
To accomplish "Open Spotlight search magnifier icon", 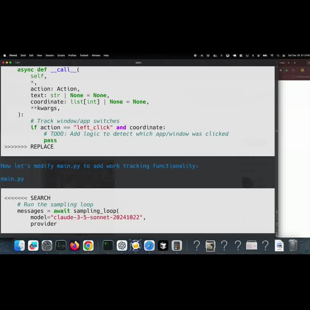I will point(278,56).
